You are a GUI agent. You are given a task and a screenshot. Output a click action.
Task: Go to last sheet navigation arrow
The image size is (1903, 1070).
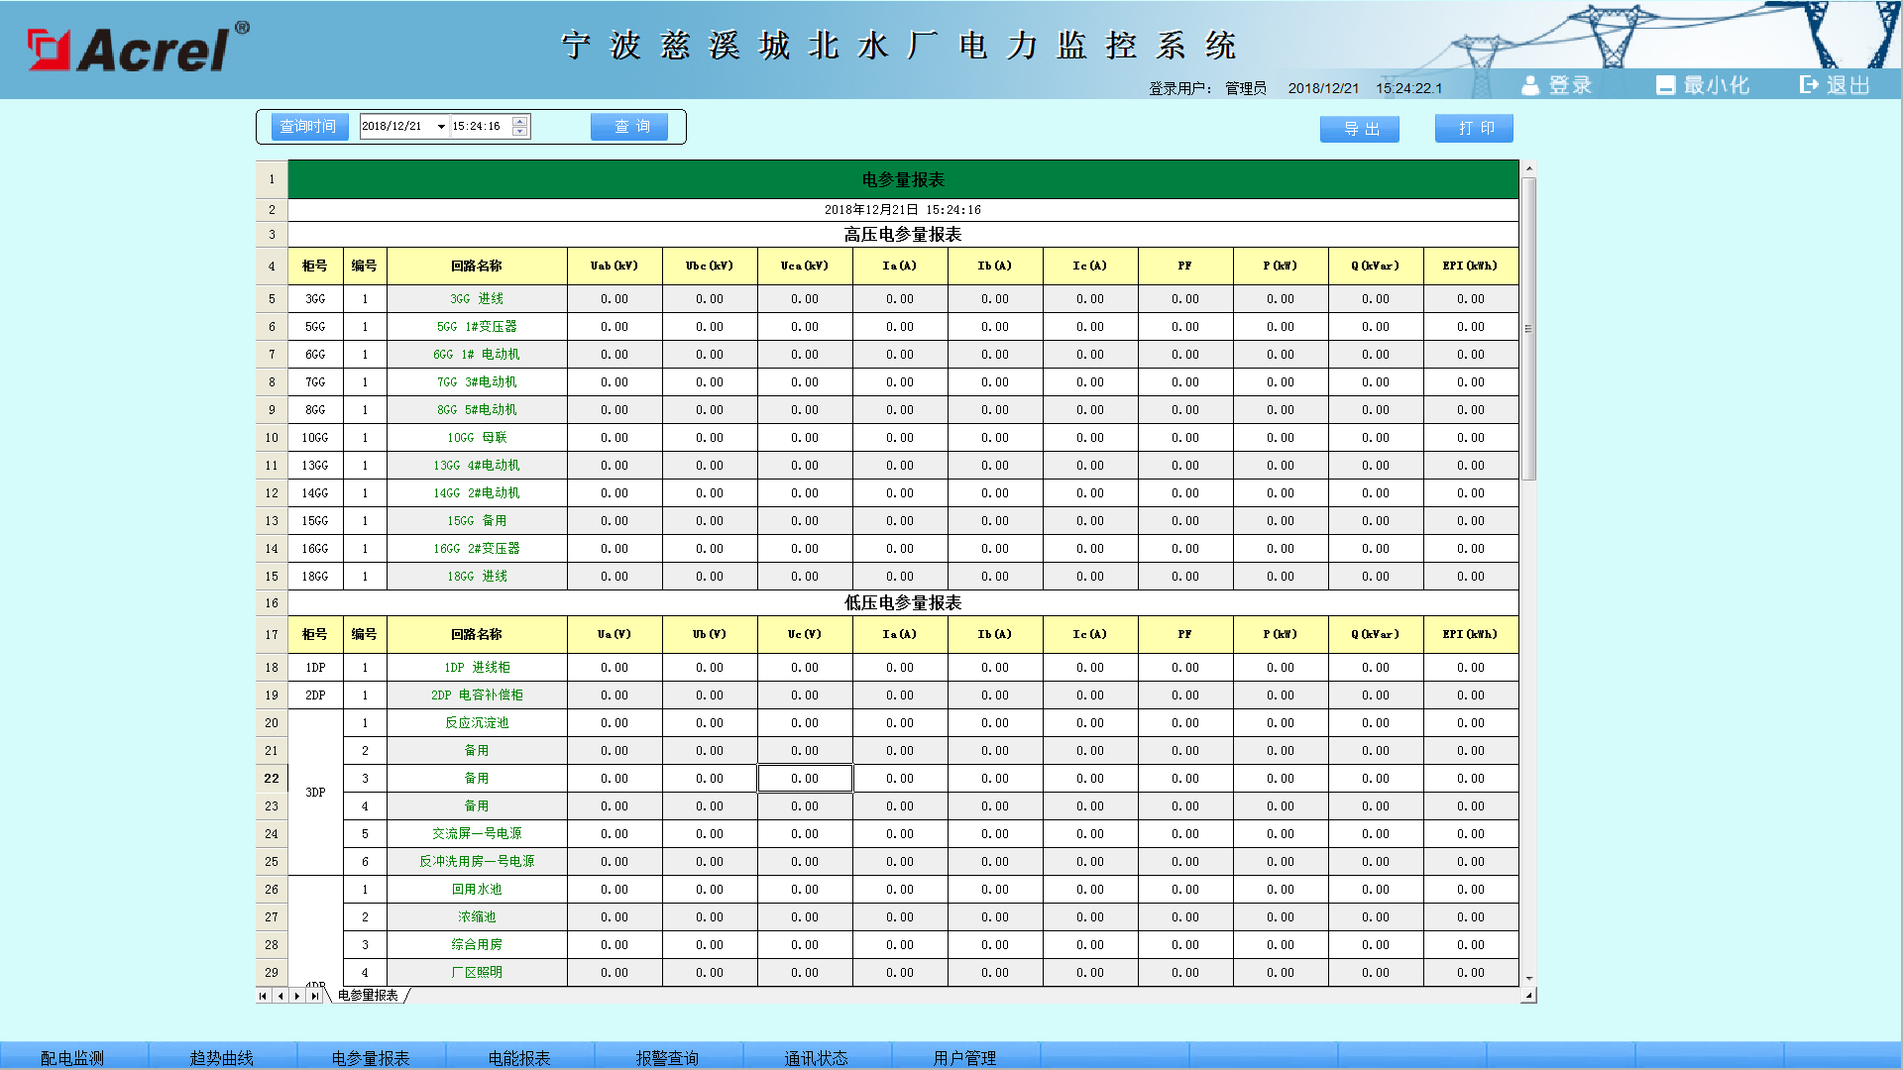pos(314,996)
